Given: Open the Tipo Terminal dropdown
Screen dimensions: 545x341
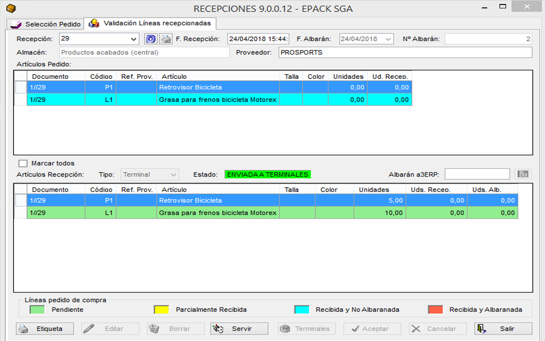Looking at the screenshot, I should (x=173, y=175).
